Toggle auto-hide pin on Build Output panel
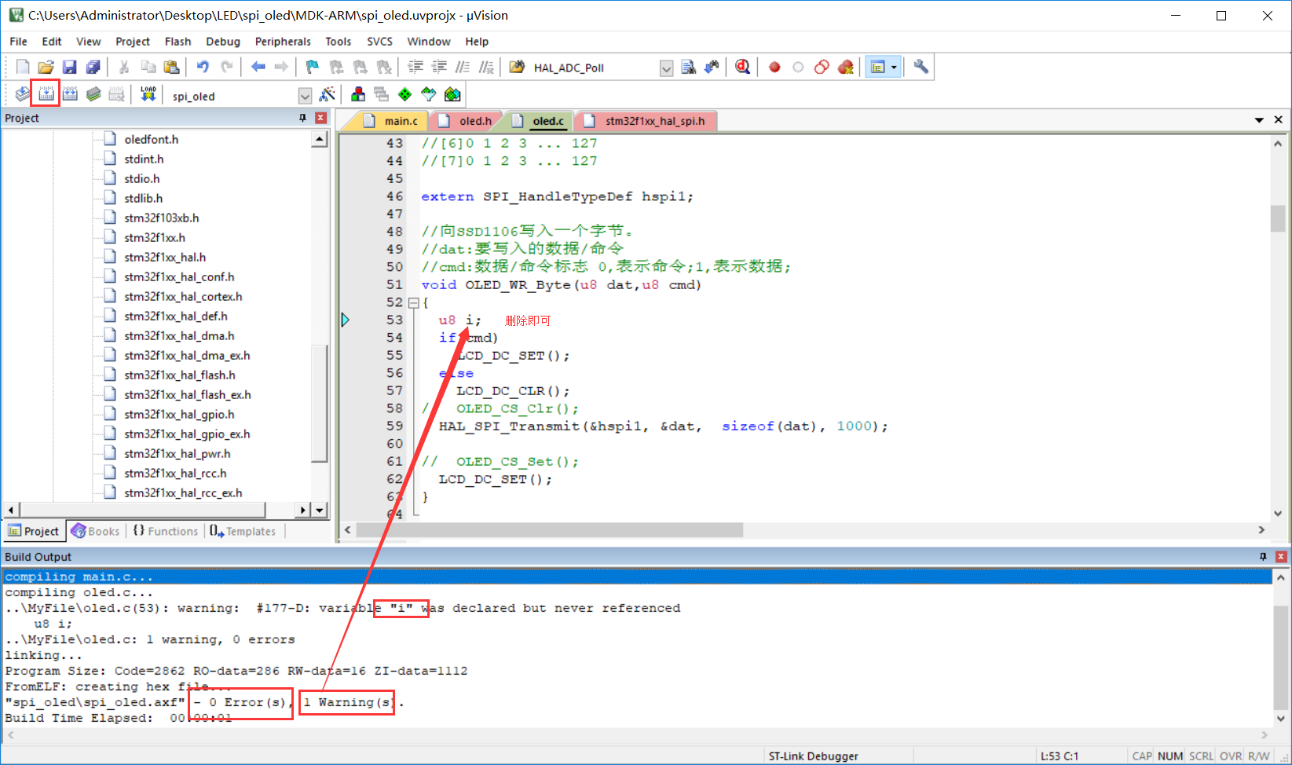Viewport: 1292px width, 765px height. pyautogui.click(x=1263, y=557)
